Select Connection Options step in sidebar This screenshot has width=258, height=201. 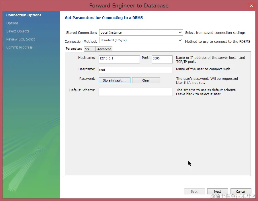24,15
